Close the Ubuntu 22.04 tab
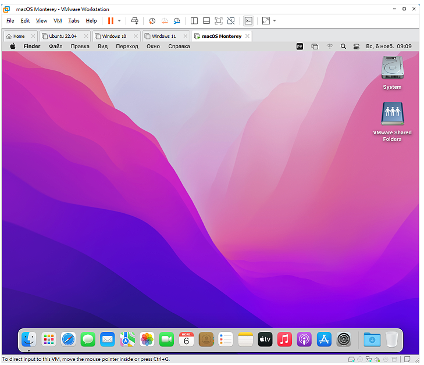 point(86,36)
